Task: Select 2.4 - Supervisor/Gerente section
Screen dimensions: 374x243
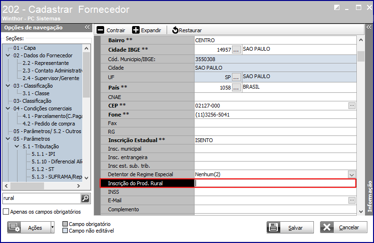Action: click(51, 78)
